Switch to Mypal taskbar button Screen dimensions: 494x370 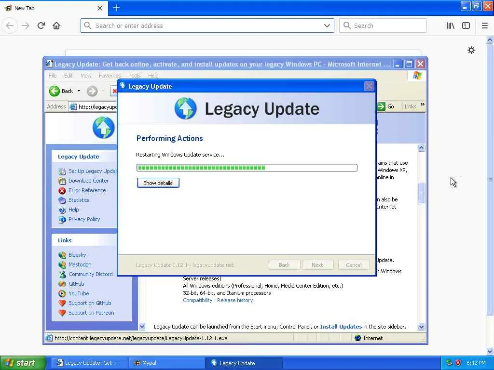pos(166,363)
